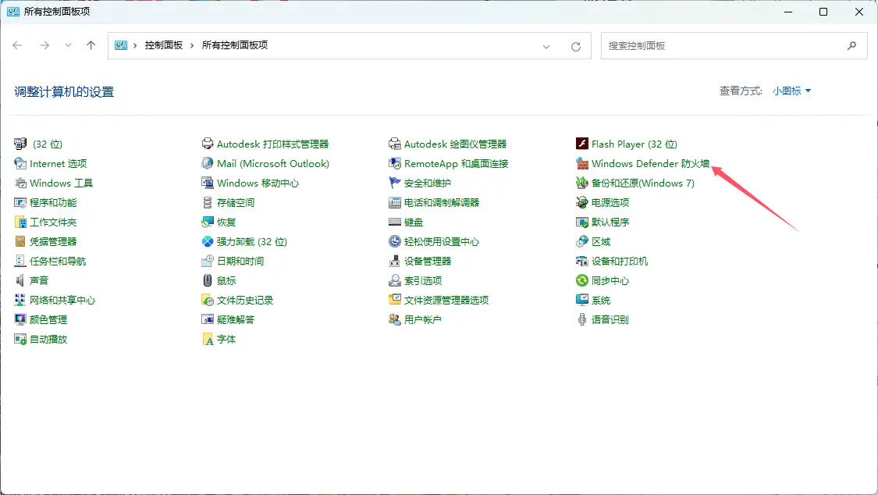
Task: Open 疑难解答 troubleshooting link
Action: tap(235, 320)
